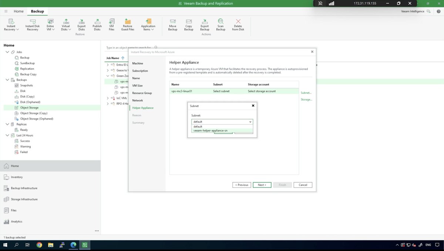Go to the Previous wizard step
Image resolution: width=444 pixels, height=251 pixels.
click(242, 185)
